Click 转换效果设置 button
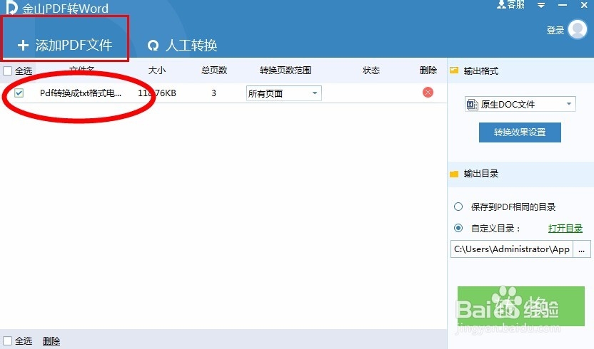This screenshot has width=594, height=349. (520, 132)
